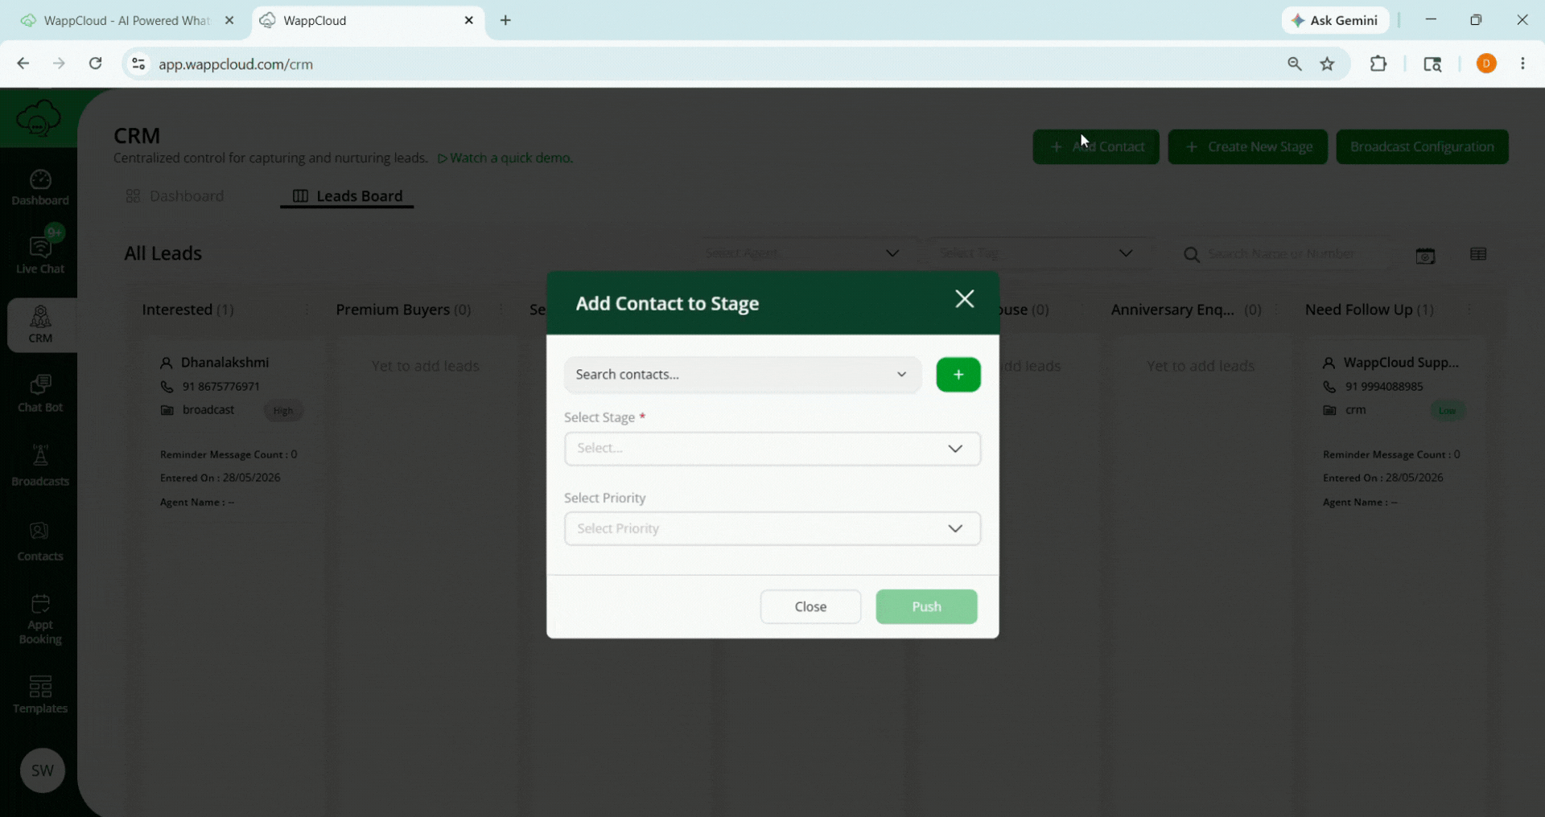
Task: Open Contacts in the sidebar
Action: [x=40, y=542]
